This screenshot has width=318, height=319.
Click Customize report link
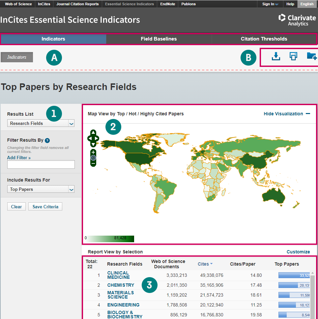point(298,252)
